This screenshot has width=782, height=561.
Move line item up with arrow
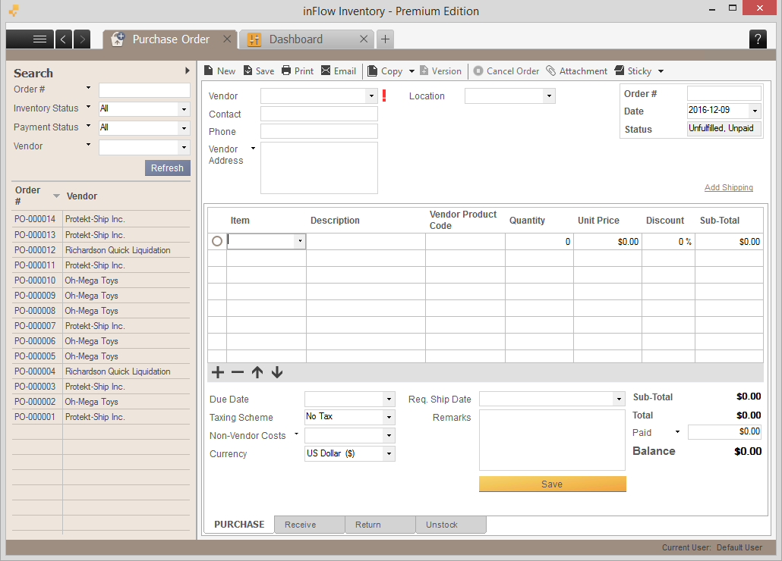257,372
